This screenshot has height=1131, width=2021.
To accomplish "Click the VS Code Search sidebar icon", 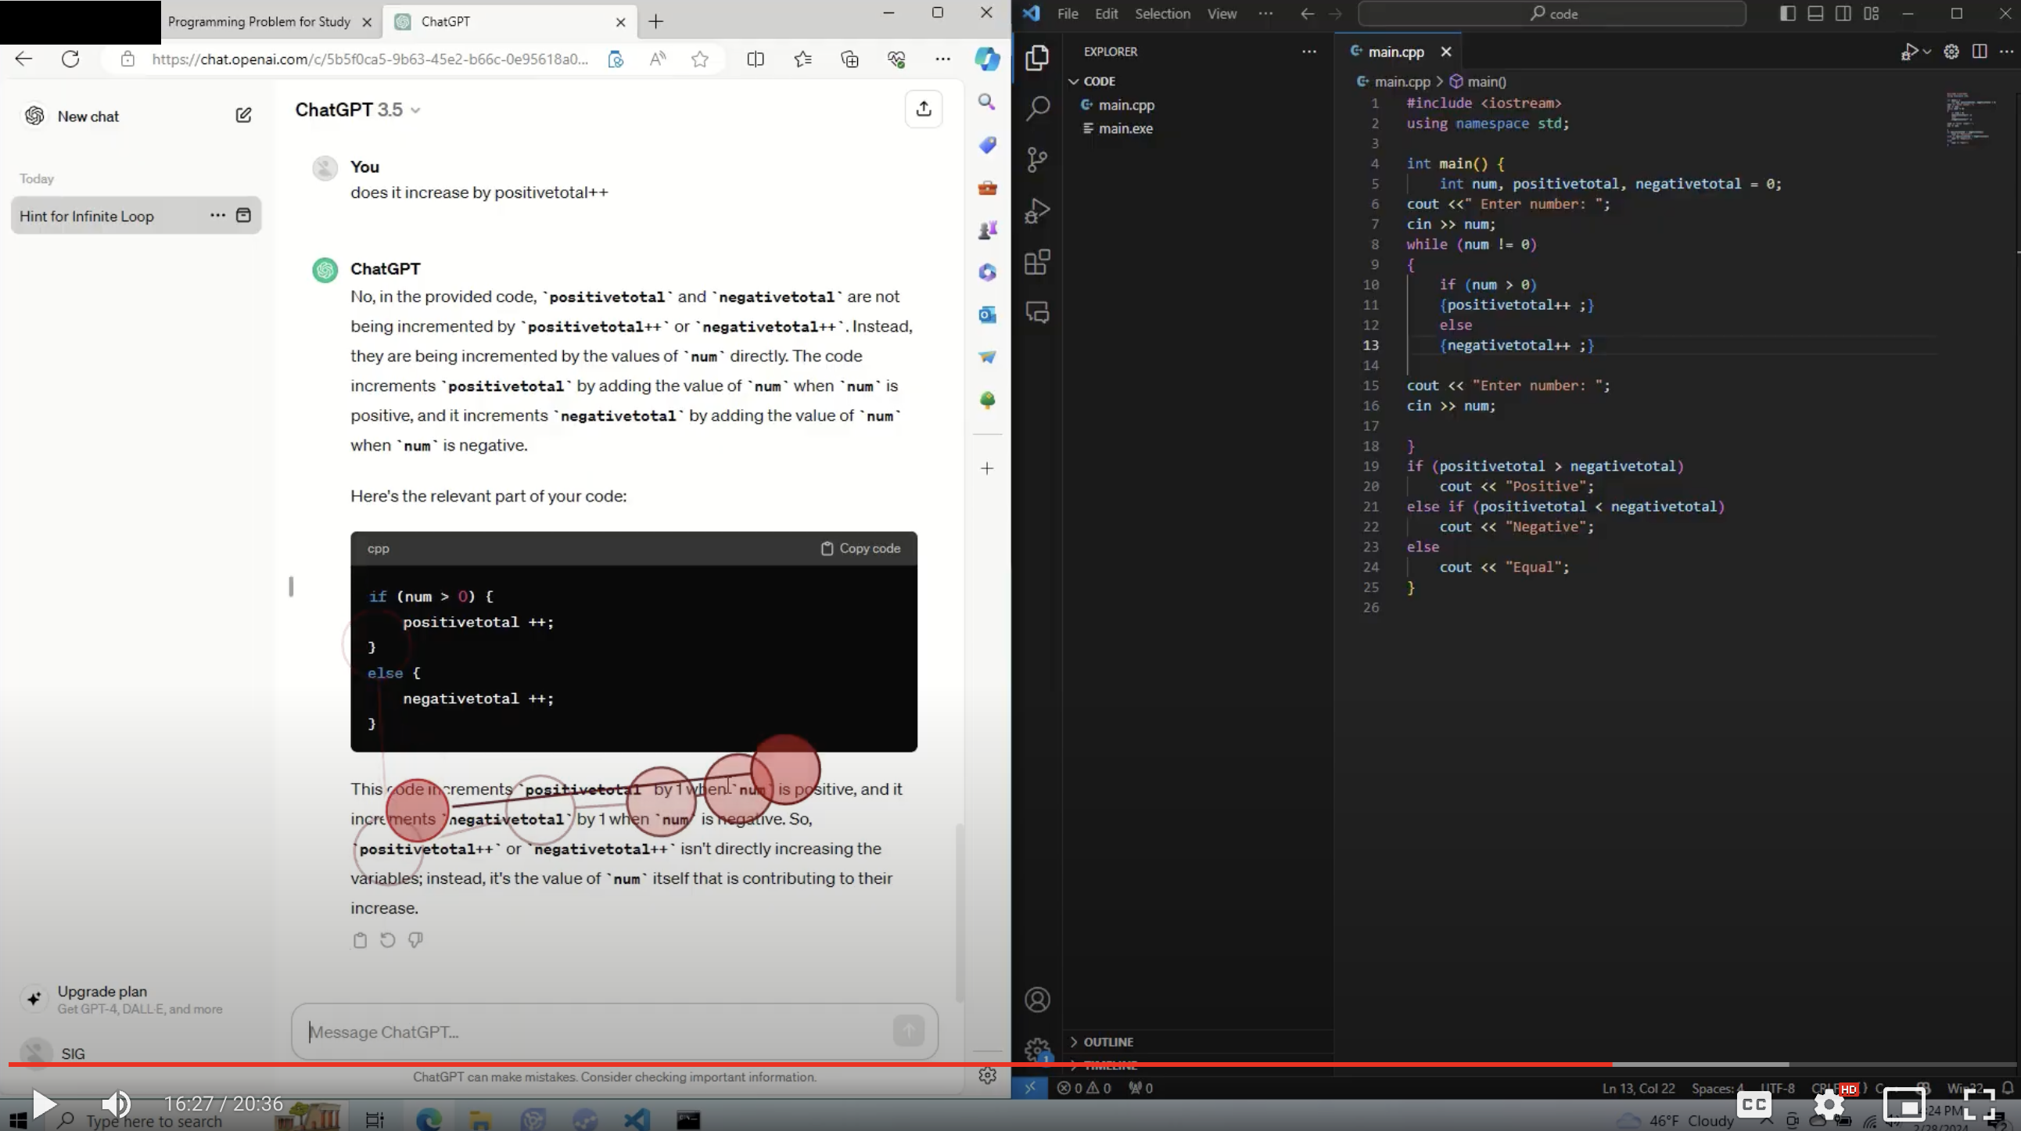I will pos(1037,108).
